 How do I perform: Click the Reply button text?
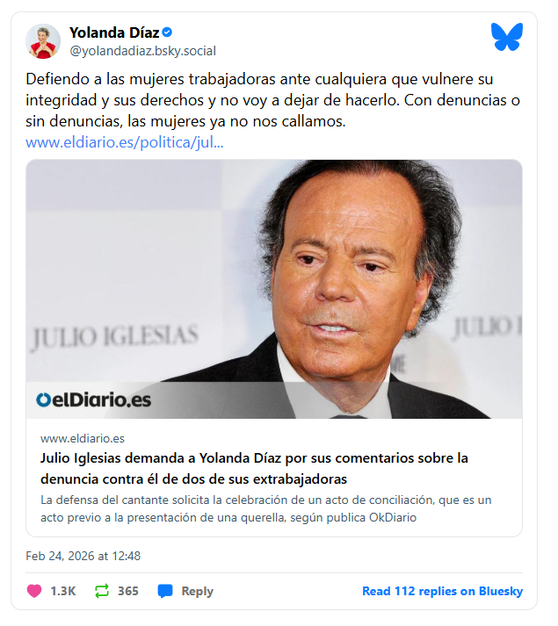198,591
